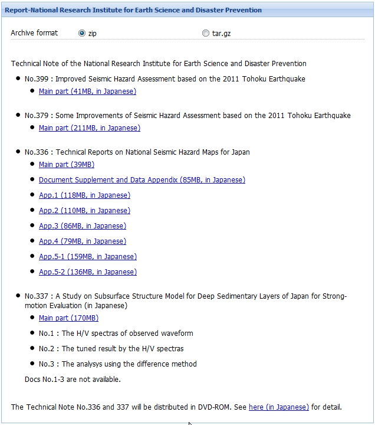Screen dimensions: 375x425
Task: Open the Main part (41MB, in Japanese) link
Action: 87,91
